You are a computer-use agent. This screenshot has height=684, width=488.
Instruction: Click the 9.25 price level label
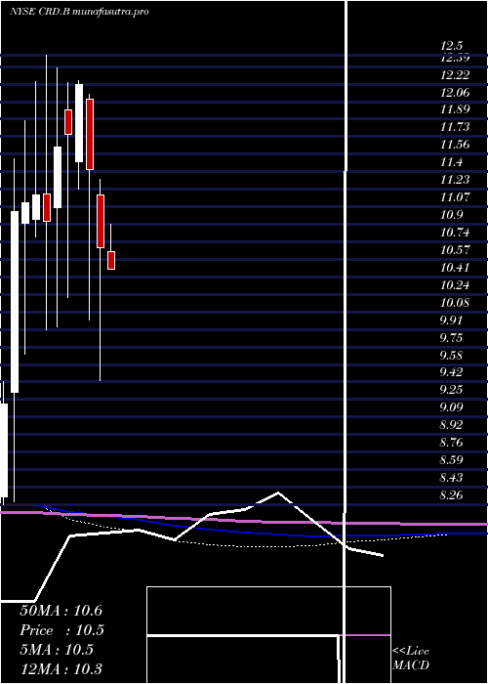pos(451,390)
